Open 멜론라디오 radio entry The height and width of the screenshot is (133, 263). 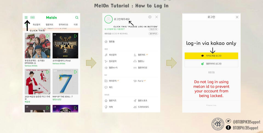tap(140, 67)
